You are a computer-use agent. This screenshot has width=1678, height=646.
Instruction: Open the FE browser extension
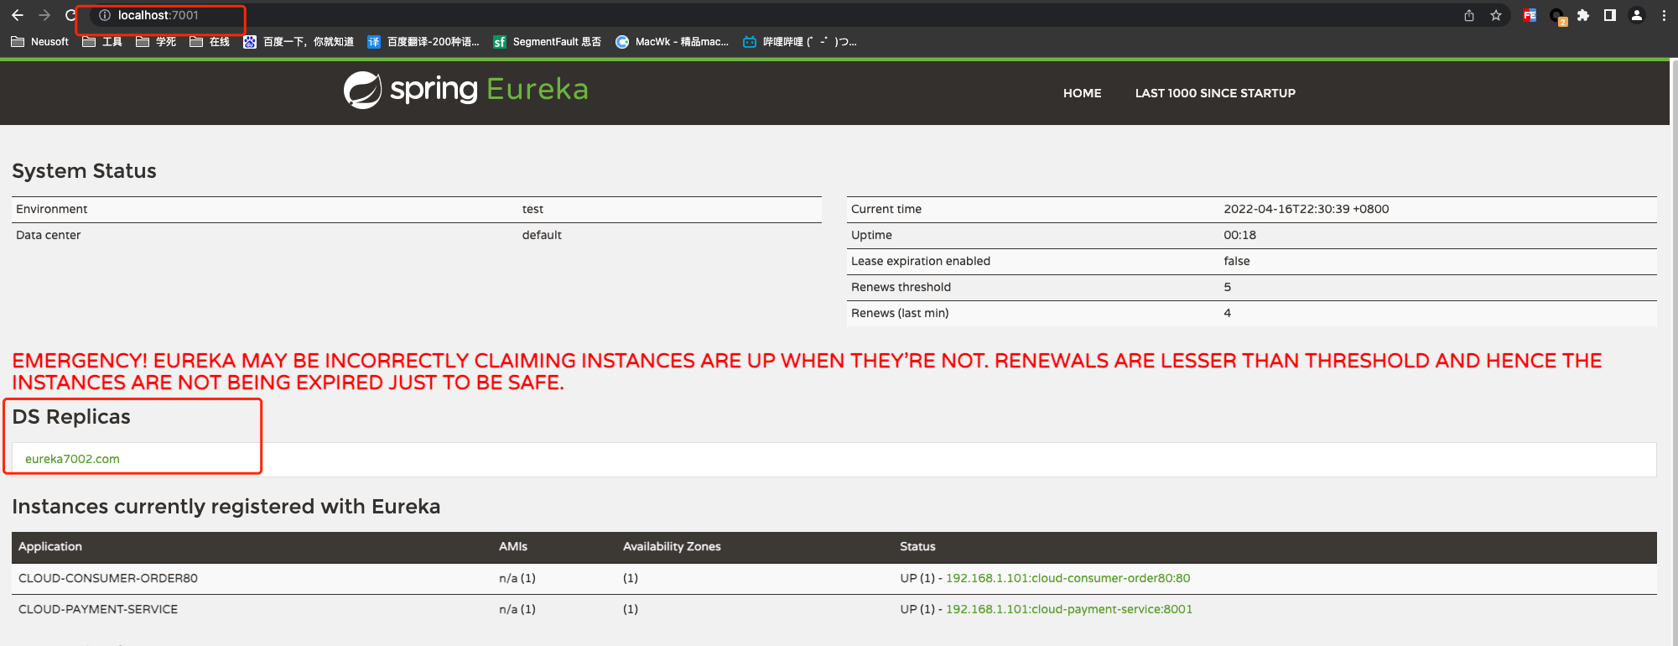[1529, 15]
